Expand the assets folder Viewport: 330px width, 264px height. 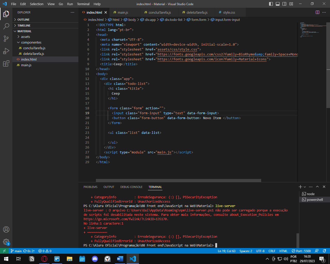tap(45, 37)
